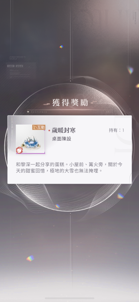Viewport: 139px width, 302px height.
Task: Tap the rainbow sparkle below the reward card
Action: click(57, 206)
